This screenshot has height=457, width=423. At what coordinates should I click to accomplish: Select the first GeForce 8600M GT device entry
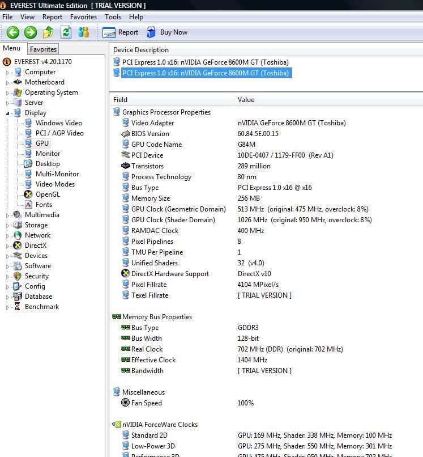[x=205, y=62]
